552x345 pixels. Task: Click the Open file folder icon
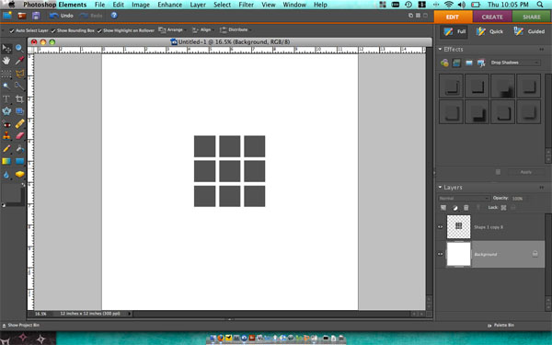coord(22,16)
